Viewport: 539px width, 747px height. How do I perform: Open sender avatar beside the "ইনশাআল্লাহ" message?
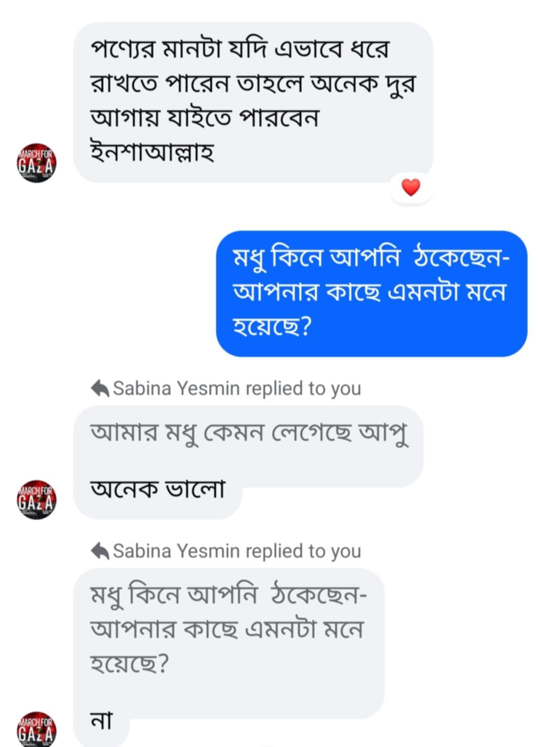tap(36, 163)
